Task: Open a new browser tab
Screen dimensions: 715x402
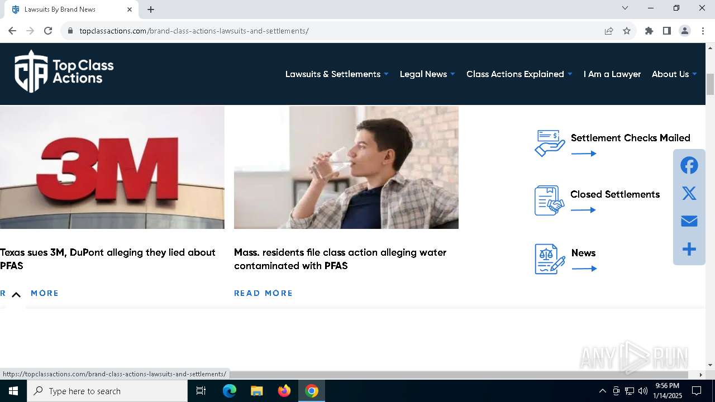Action: pyautogui.click(x=151, y=9)
